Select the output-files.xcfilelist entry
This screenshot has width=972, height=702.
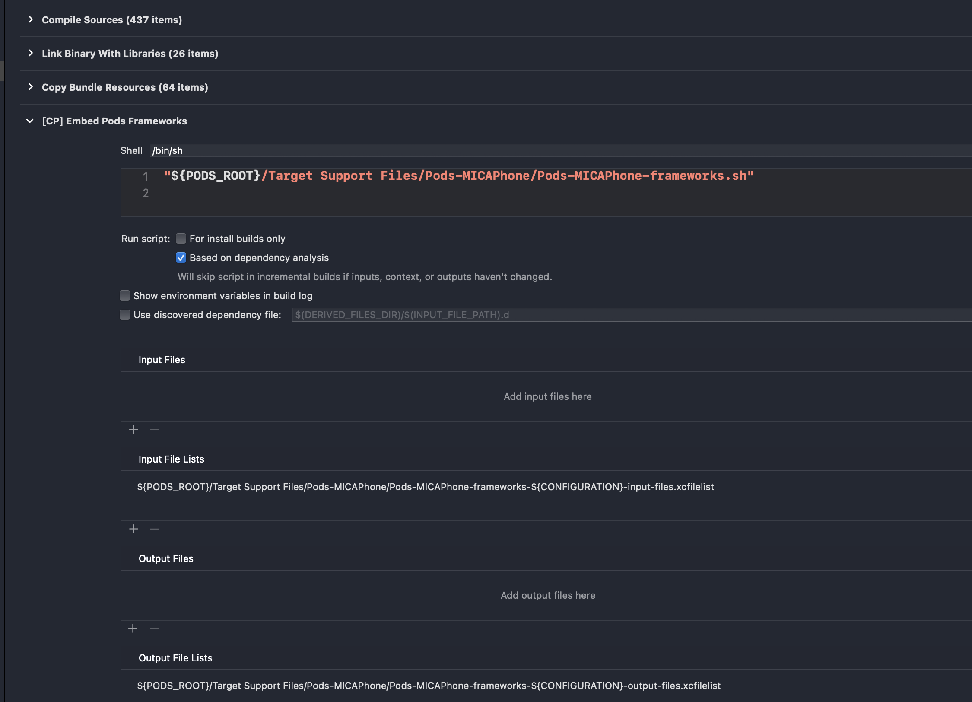(429, 686)
